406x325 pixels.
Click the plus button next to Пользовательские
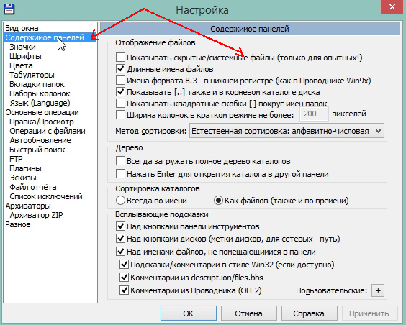point(378,291)
